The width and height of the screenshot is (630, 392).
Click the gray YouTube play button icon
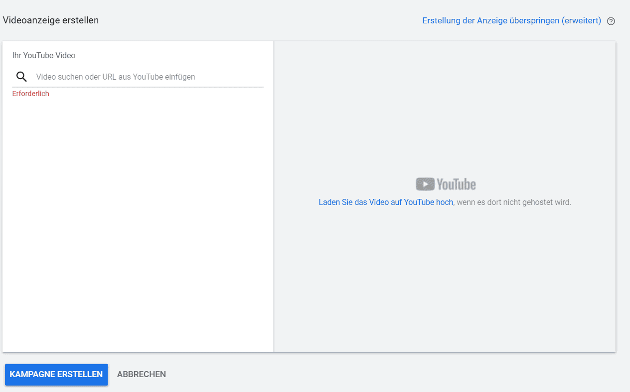425,184
